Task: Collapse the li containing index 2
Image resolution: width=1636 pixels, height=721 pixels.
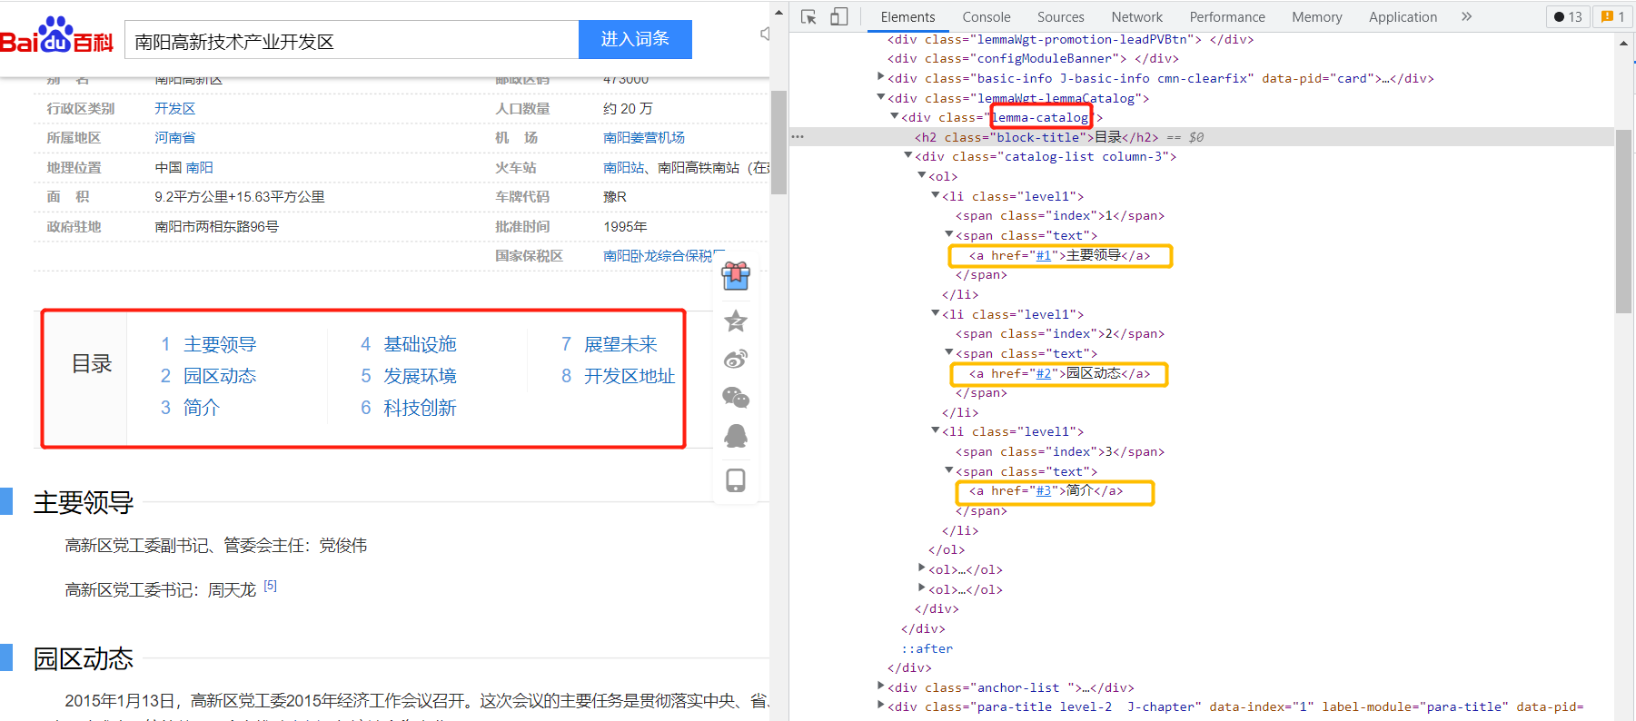Action: tap(935, 313)
